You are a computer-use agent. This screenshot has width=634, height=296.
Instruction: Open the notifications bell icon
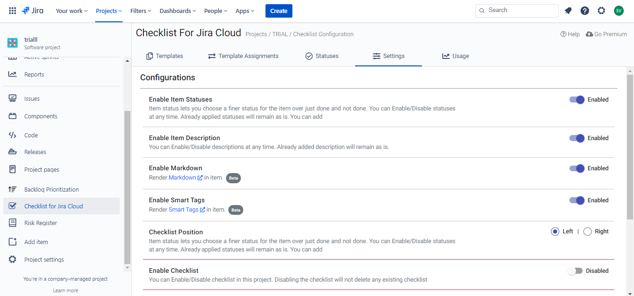[x=568, y=11]
